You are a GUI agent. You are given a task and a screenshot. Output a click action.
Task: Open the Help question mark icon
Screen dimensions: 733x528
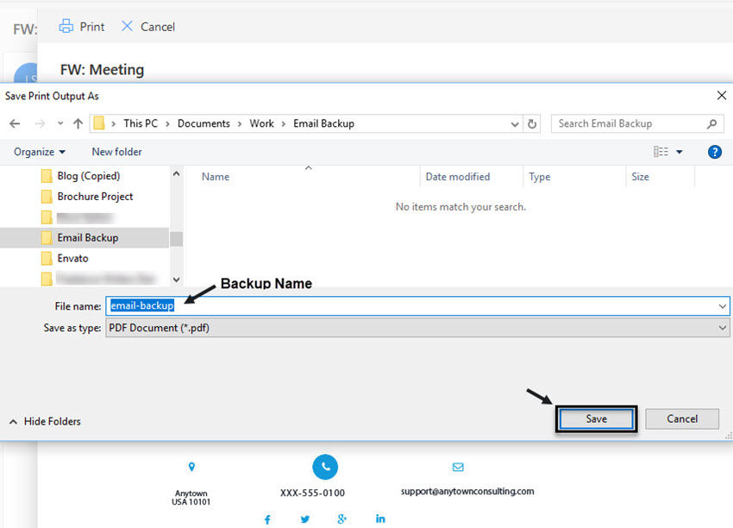714,152
